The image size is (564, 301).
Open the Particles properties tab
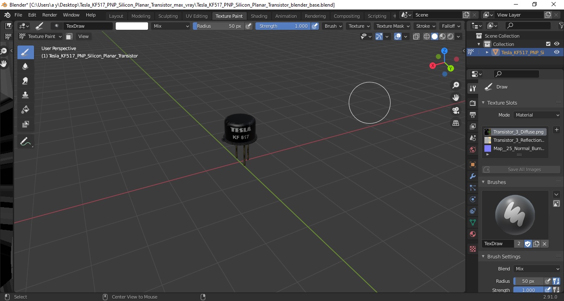[x=472, y=188]
